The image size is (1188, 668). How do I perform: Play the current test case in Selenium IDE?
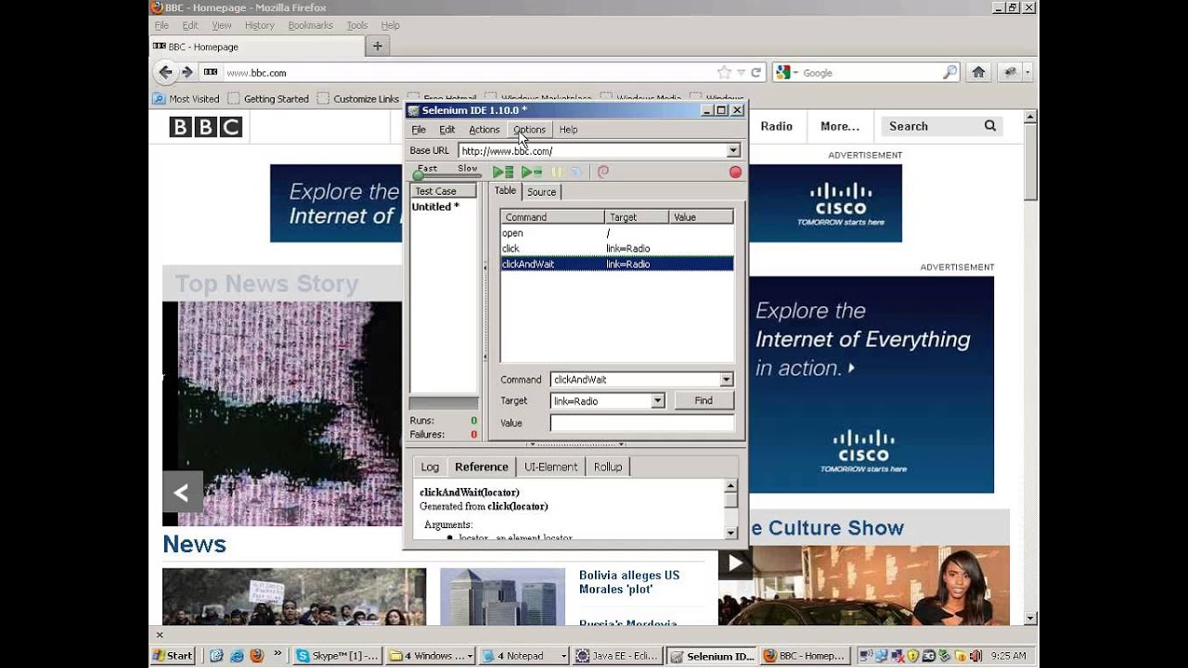pyautogui.click(x=531, y=172)
